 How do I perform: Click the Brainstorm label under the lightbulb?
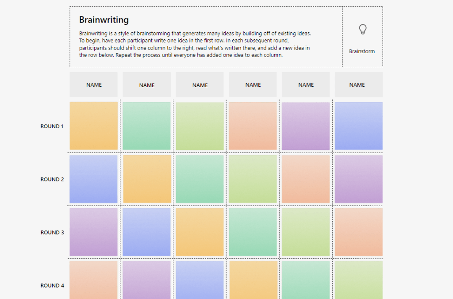click(x=361, y=51)
